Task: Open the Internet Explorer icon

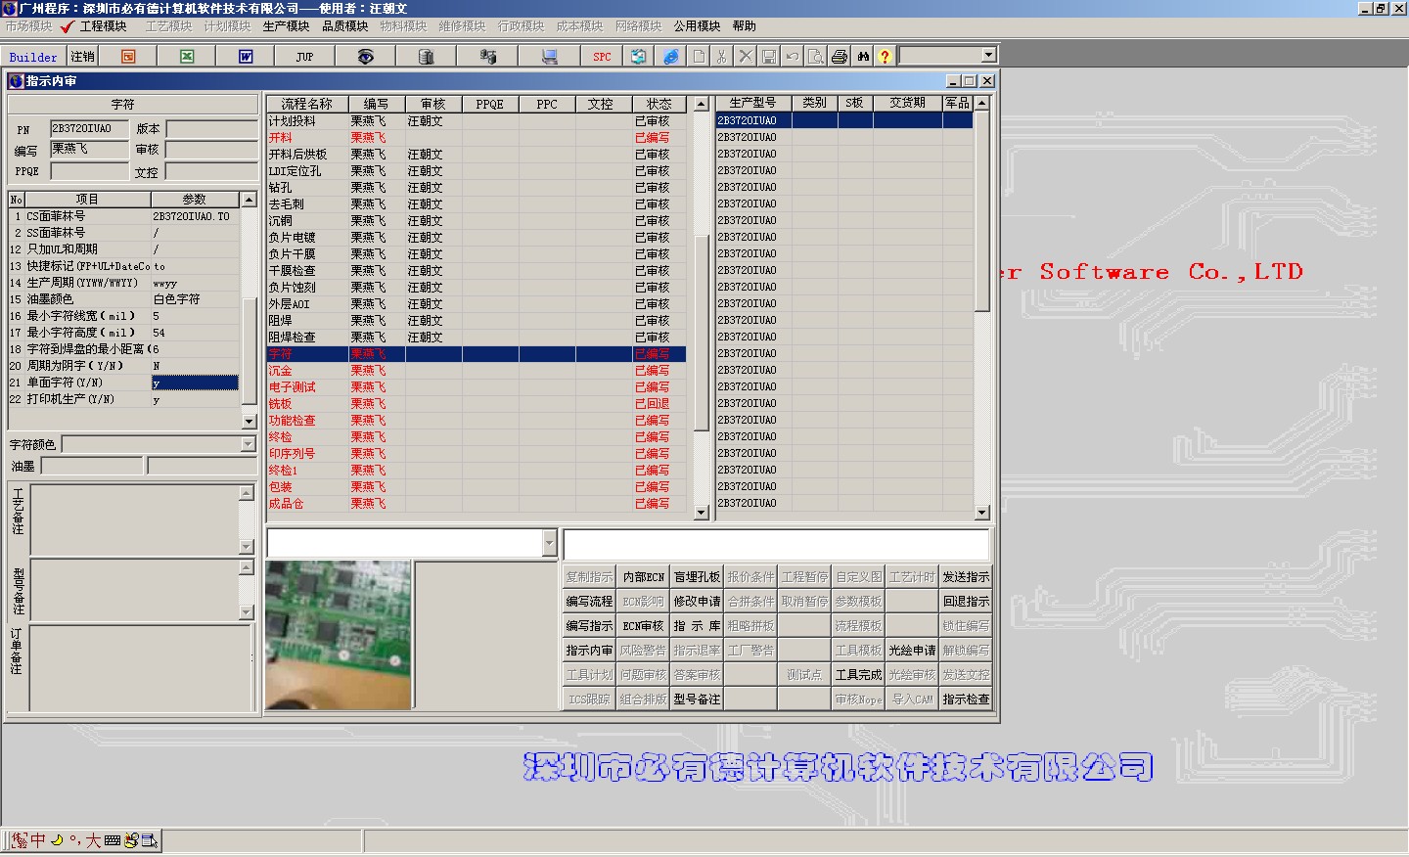Action: pos(670,57)
